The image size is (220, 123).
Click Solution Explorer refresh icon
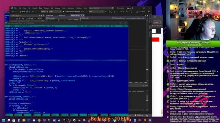point(27,18)
